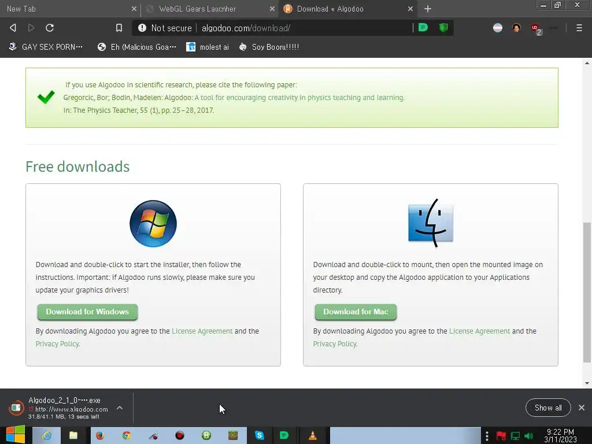Image resolution: width=592 pixels, height=444 pixels.
Task: Close the New Tab tab
Action: (x=134, y=9)
